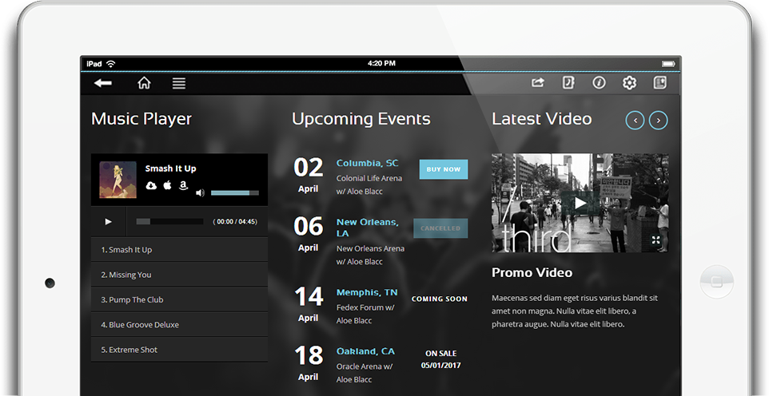
Task: Show the previous video with left chevron
Action: (635, 121)
